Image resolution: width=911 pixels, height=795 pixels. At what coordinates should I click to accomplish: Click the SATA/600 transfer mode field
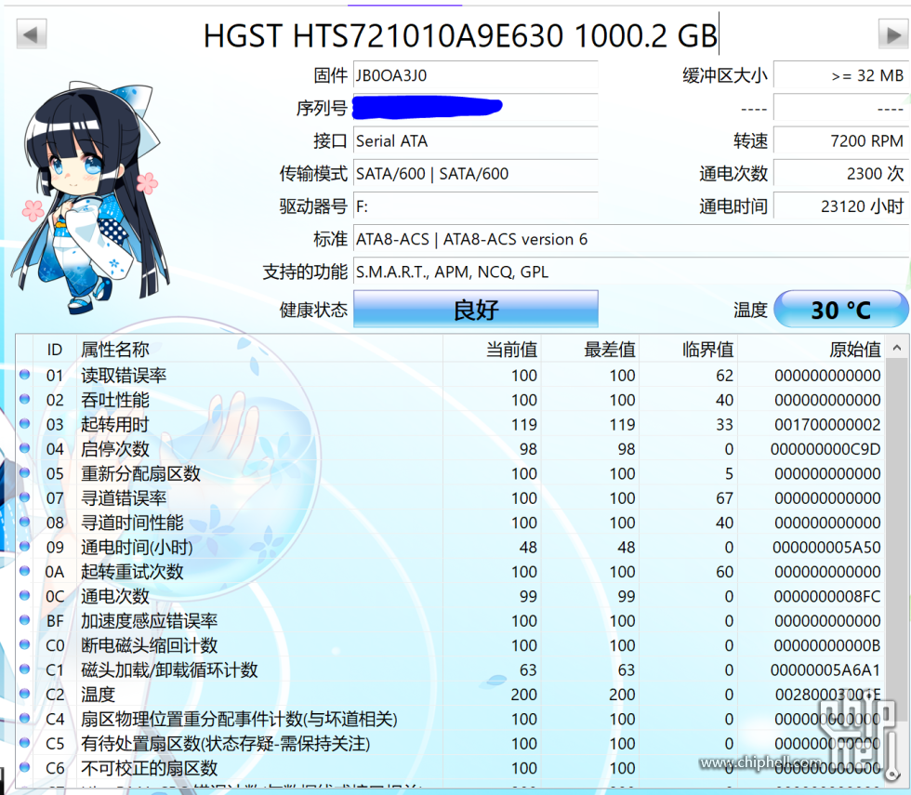(x=476, y=173)
